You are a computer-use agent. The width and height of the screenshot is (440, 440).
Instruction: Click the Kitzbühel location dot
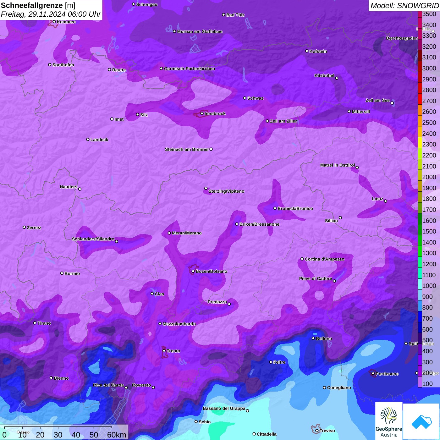[337, 78]
